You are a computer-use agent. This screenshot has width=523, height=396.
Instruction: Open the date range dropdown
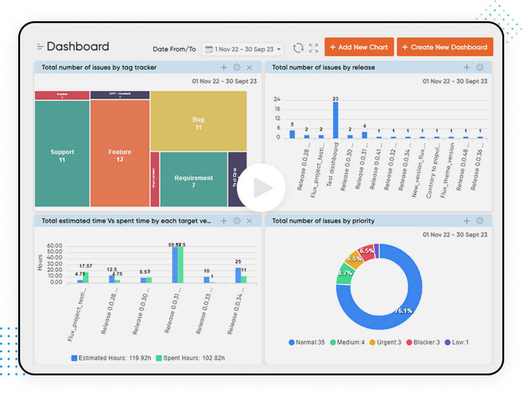click(243, 49)
